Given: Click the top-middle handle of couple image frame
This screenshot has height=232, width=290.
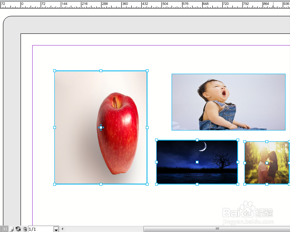Looking at the screenshot, I should [x=267, y=141].
